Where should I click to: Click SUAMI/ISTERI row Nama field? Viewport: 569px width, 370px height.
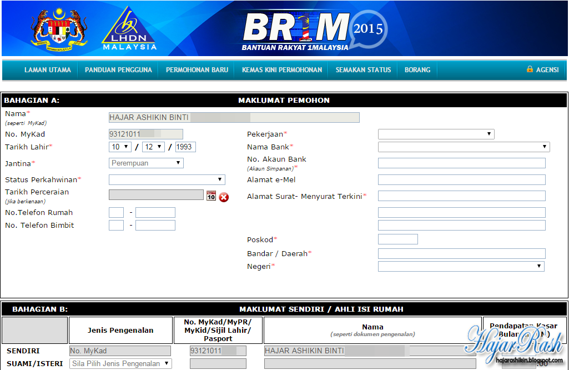click(x=370, y=363)
